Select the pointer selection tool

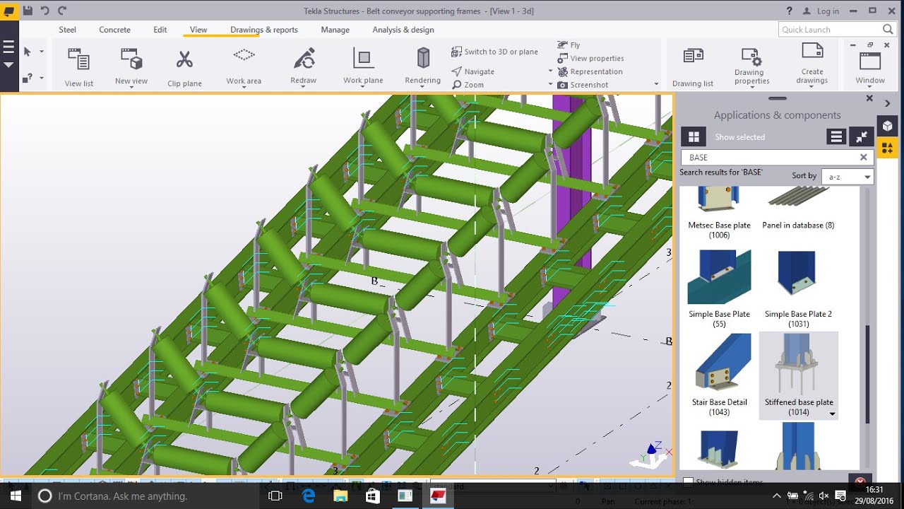(28, 52)
